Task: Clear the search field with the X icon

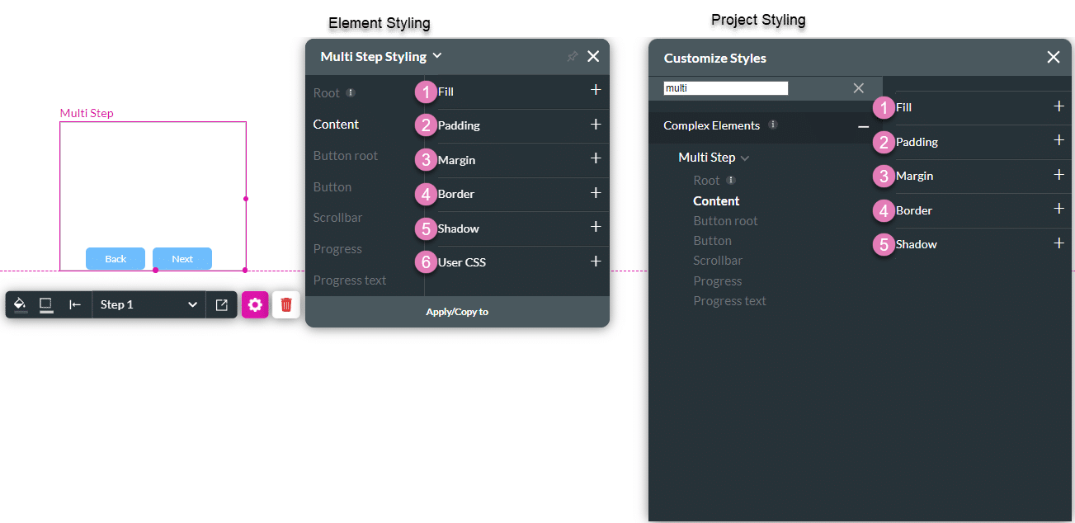Action: point(858,87)
